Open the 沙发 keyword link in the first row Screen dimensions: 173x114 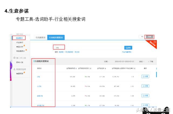click(38, 77)
